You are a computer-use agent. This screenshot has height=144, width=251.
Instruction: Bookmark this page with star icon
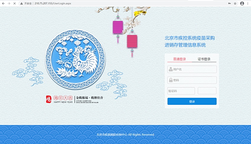pos(235,3)
